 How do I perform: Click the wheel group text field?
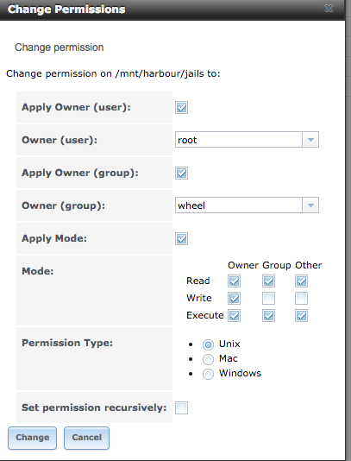pos(239,205)
